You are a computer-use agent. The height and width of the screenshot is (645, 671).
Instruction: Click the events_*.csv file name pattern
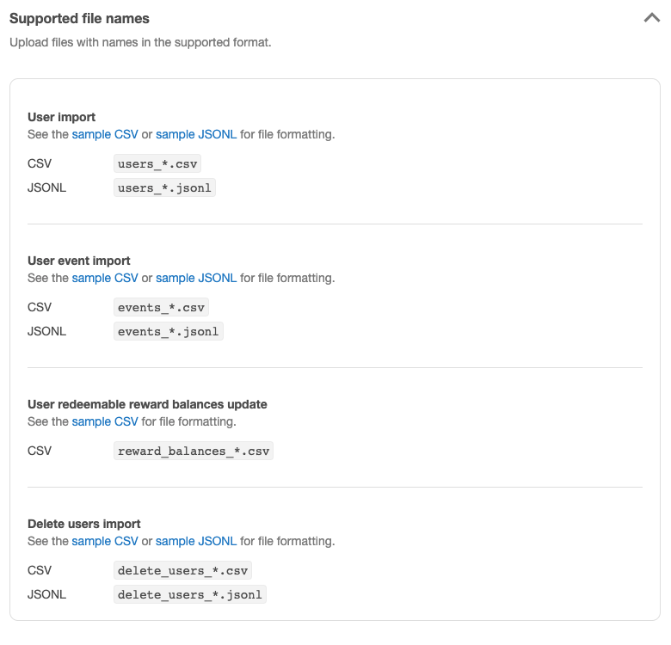point(162,308)
